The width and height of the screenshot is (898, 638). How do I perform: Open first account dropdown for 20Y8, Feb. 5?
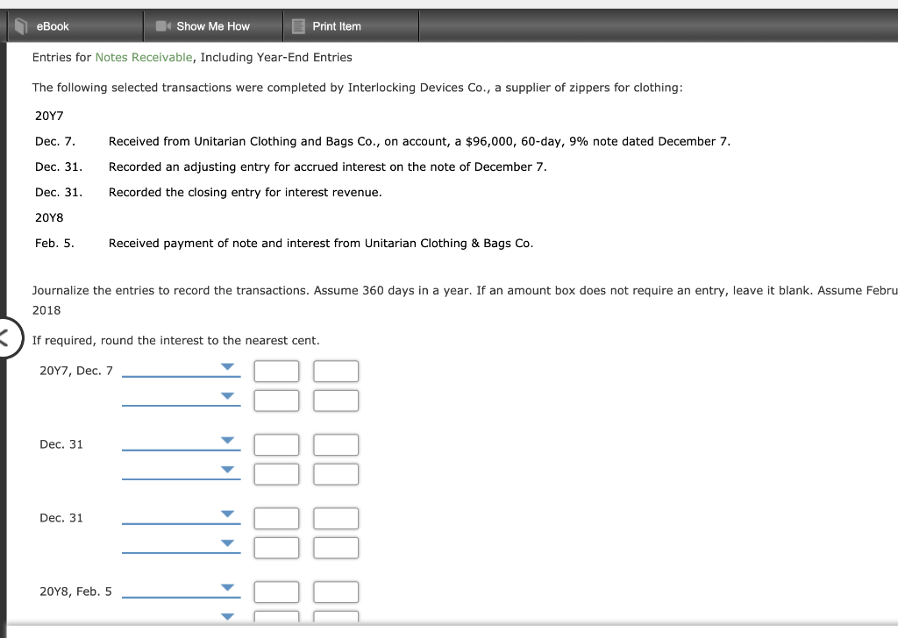[181, 590]
